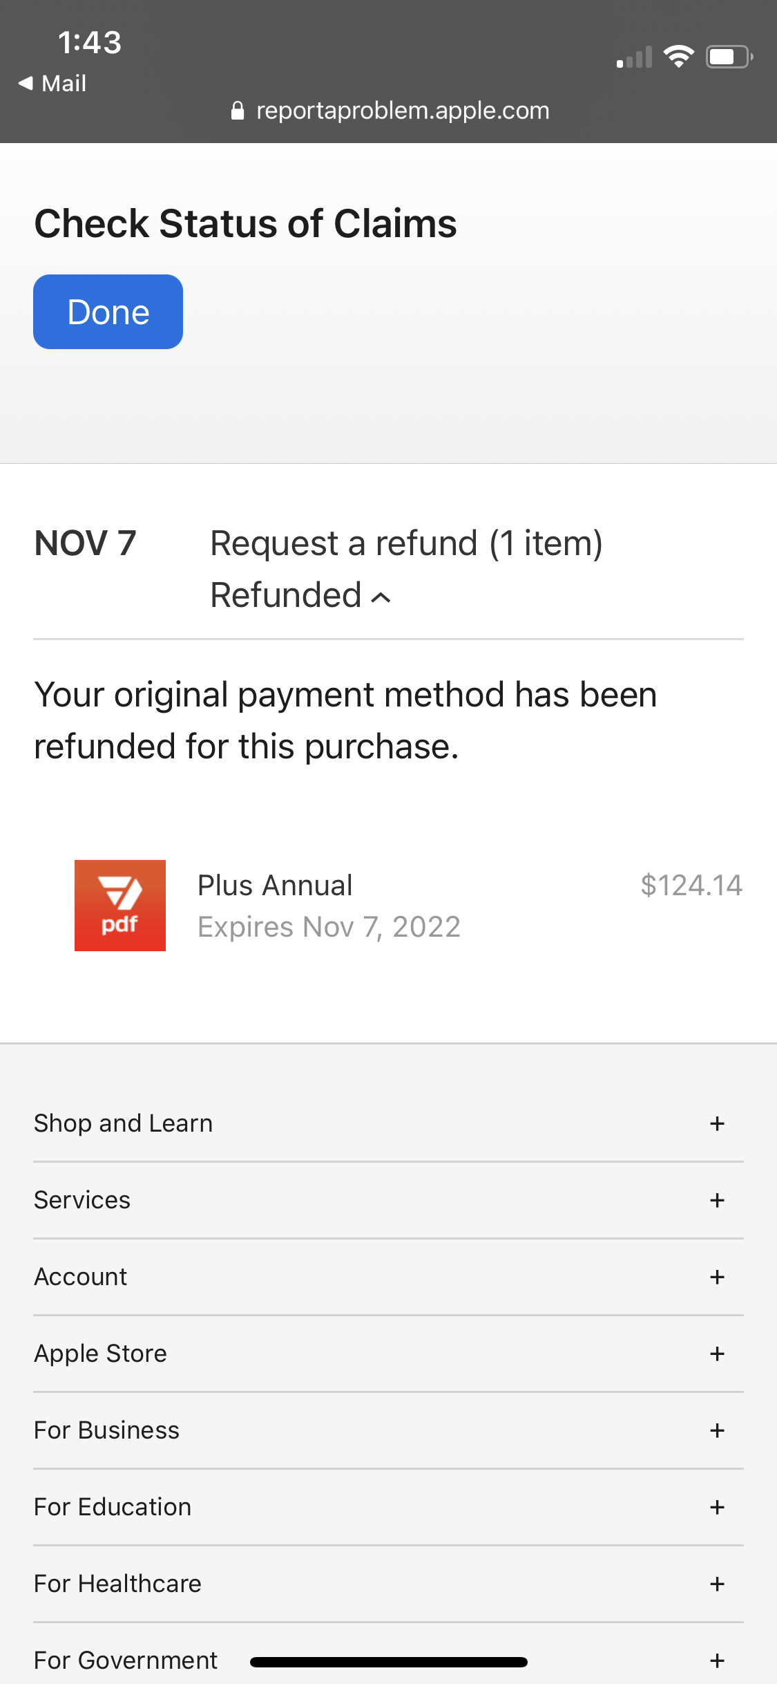Tap the cellular signal bars icon
The height and width of the screenshot is (1684, 777).
click(x=634, y=58)
